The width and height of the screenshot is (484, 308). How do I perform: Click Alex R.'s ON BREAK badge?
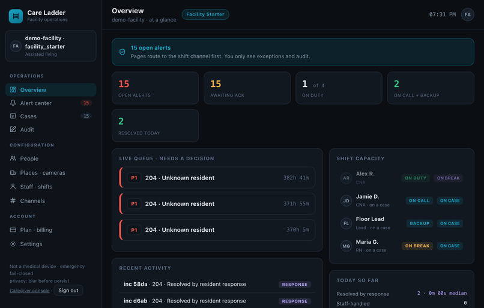(x=448, y=178)
